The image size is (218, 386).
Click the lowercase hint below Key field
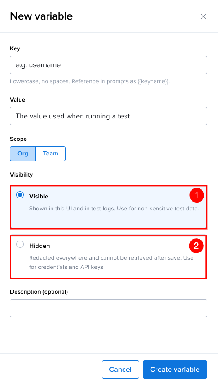[x=90, y=81]
